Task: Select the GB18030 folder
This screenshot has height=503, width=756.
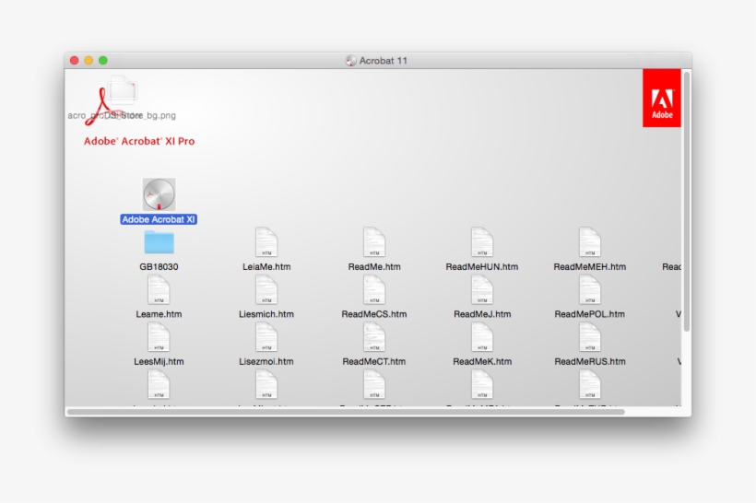Action: [x=159, y=242]
